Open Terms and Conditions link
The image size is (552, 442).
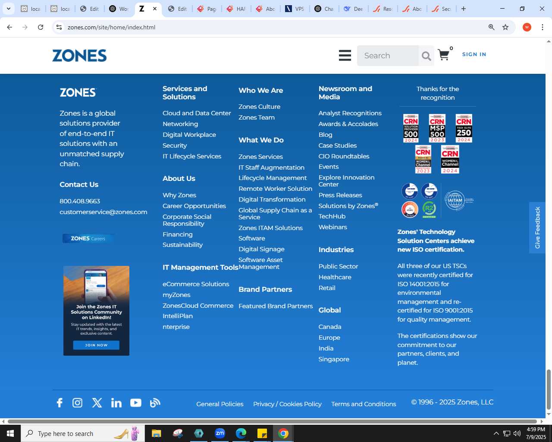click(x=364, y=404)
